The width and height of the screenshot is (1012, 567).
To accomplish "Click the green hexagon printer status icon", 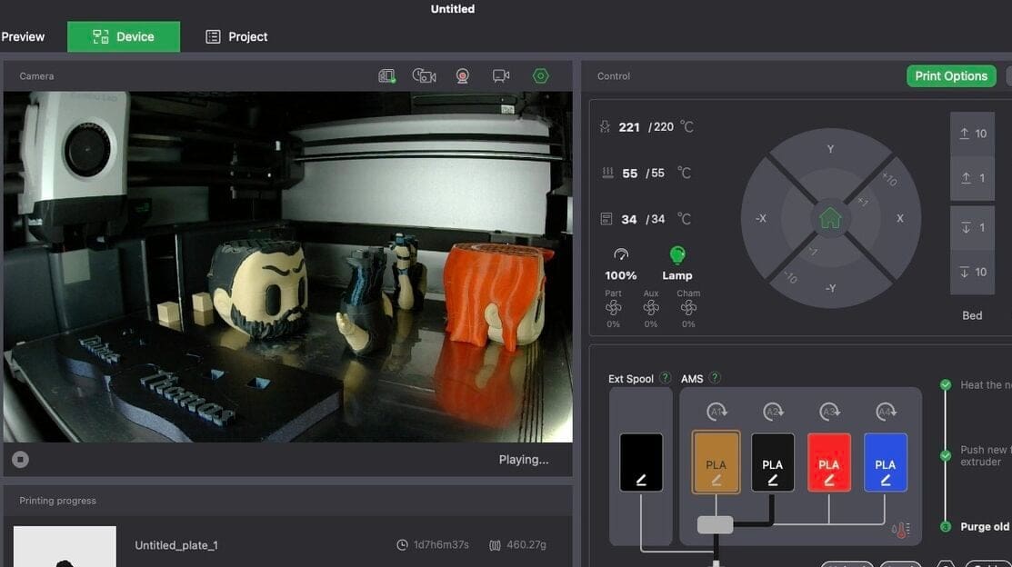I will (x=540, y=75).
